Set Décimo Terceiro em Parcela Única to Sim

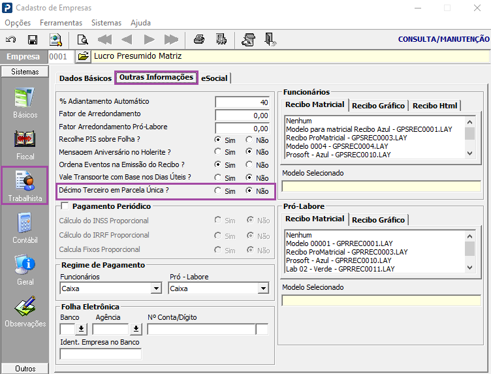pyautogui.click(x=217, y=191)
